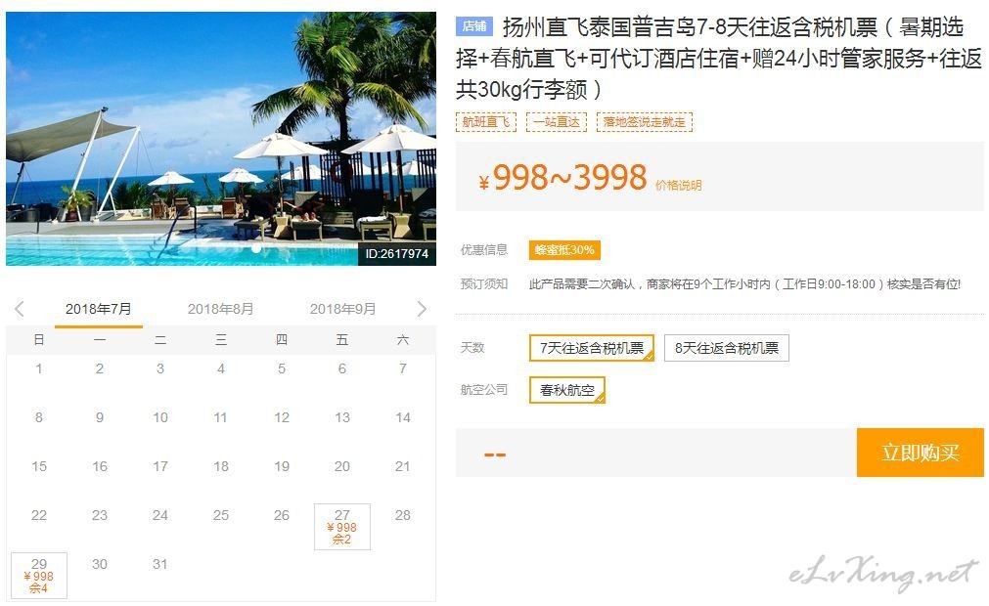Viewport: 989px width, 606px height.
Task: Go to previous month with left arrow
Action: tap(20, 309)
